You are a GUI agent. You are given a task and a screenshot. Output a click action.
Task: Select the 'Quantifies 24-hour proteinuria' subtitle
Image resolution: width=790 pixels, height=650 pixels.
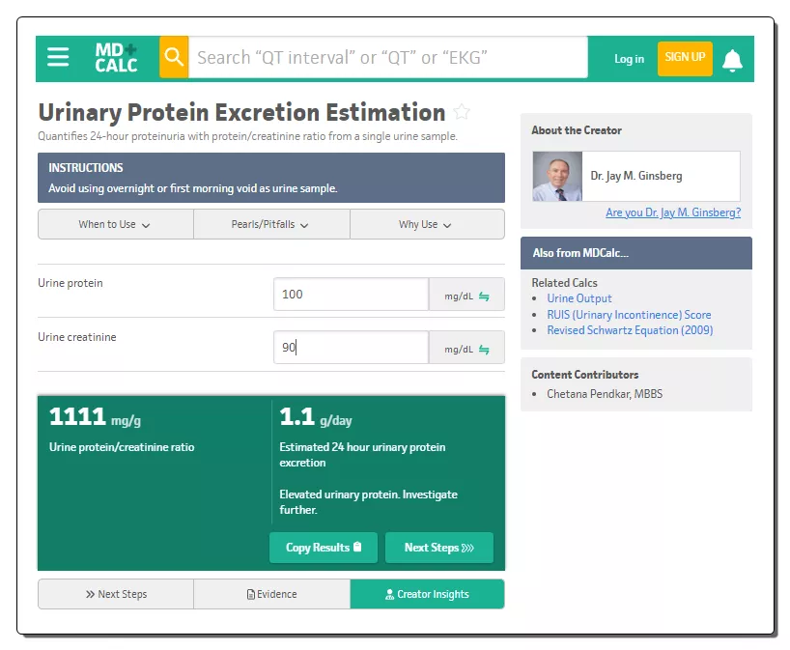point(247,136)
